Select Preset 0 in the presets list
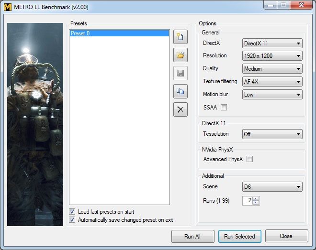 [119, 33]
